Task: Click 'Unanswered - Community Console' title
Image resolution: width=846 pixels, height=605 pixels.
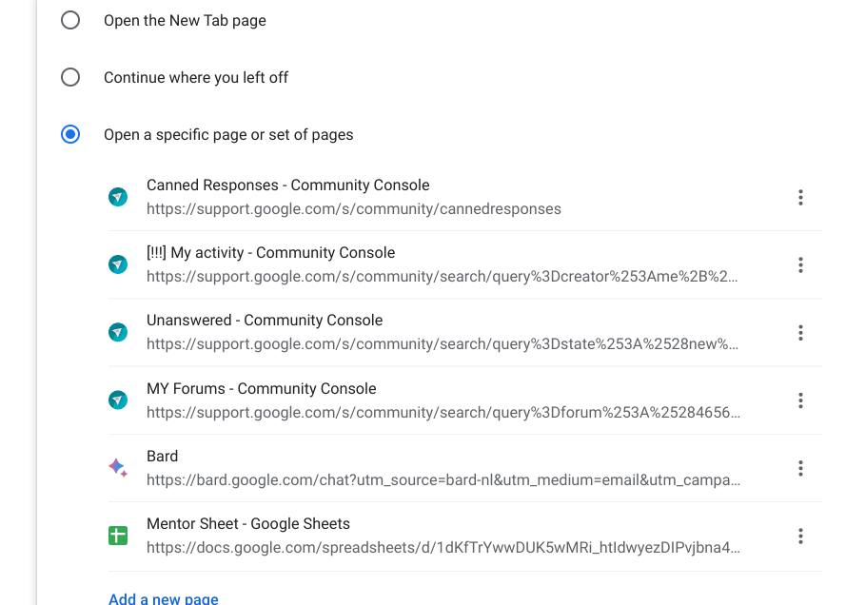Action: pyautogui.click(x=265, y=321)
